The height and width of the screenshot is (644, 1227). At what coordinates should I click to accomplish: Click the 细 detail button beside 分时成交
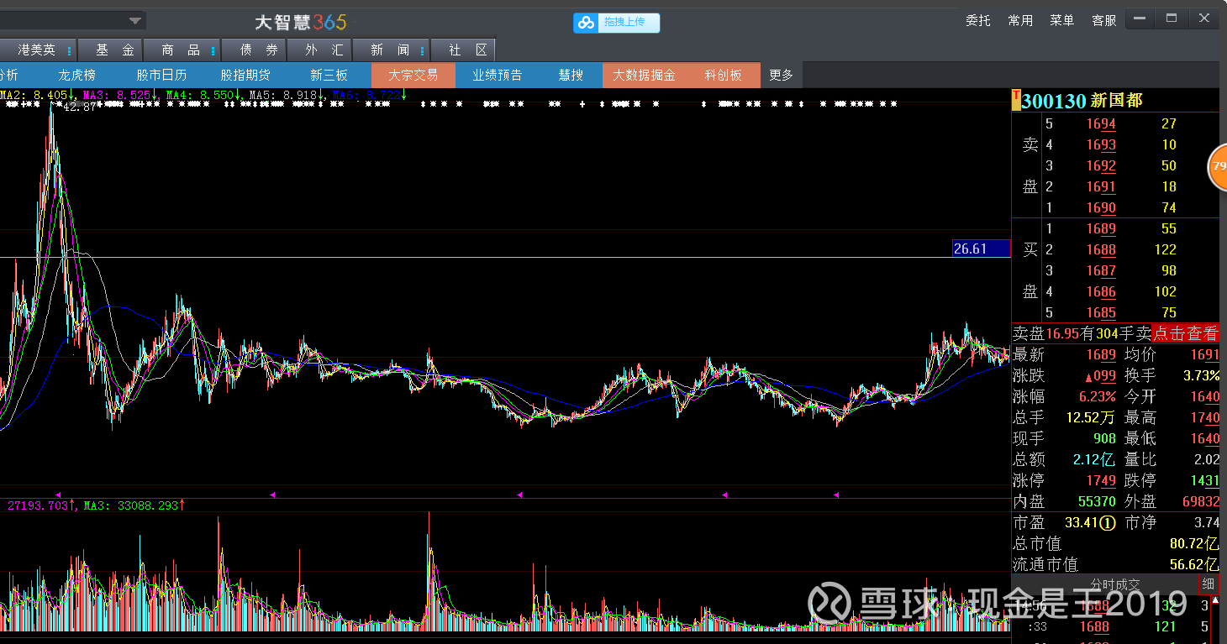pyautogui.click(x=1209, y=584)
